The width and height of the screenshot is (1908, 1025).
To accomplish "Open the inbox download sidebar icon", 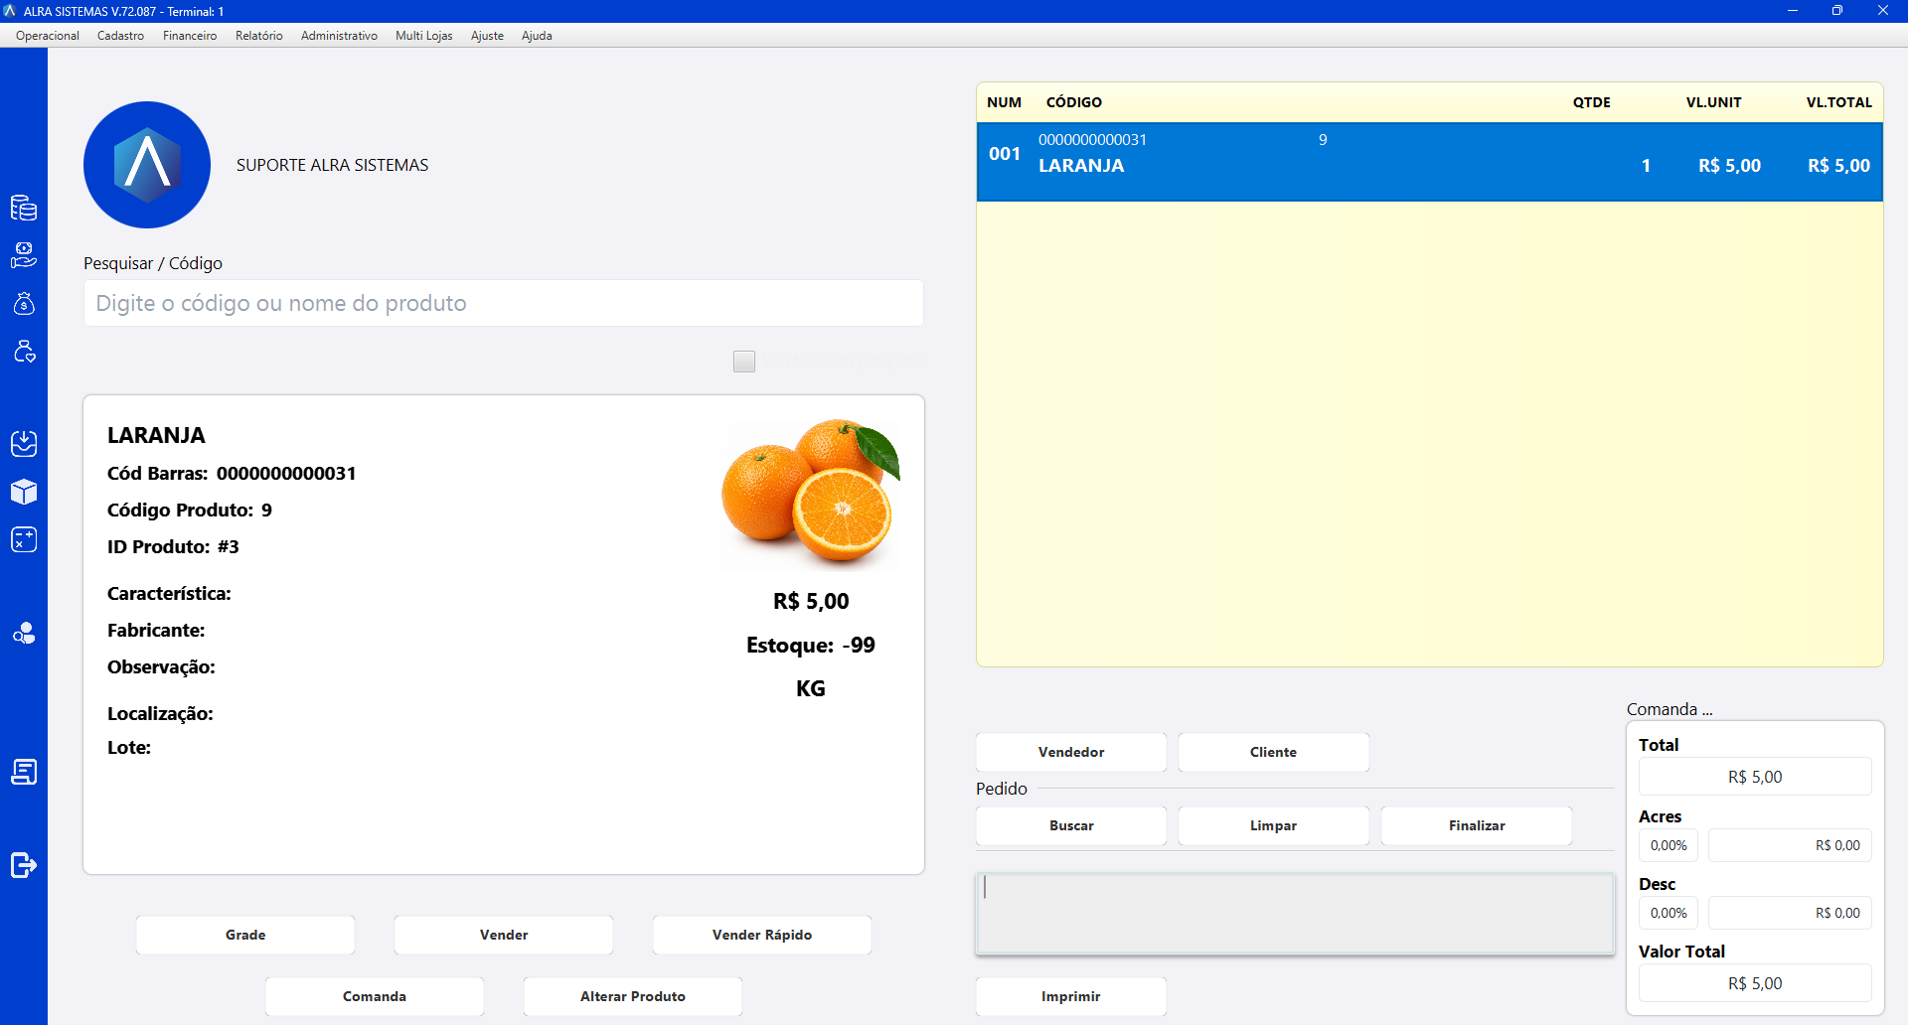I will tap(24, 443).
